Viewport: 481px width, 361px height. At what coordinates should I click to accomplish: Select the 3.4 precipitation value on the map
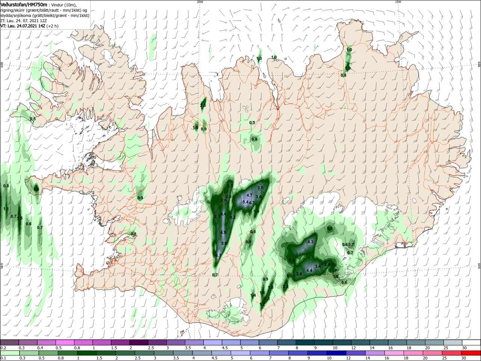[318, 266]
